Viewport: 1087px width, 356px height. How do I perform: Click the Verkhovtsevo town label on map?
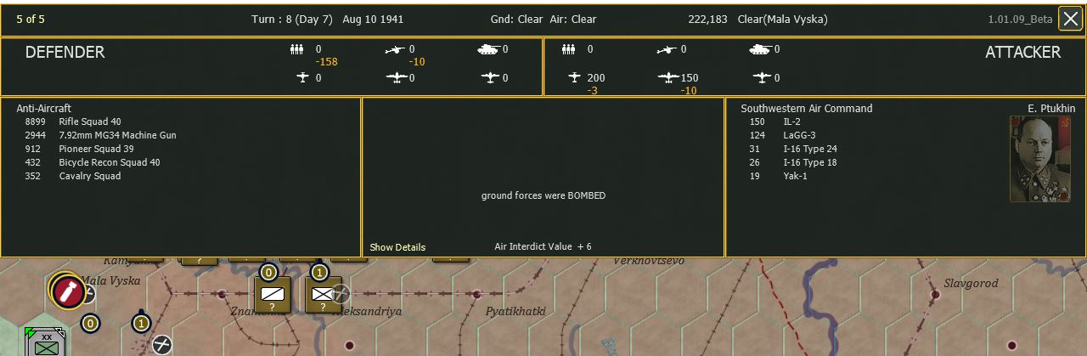[x=648, y=260]
